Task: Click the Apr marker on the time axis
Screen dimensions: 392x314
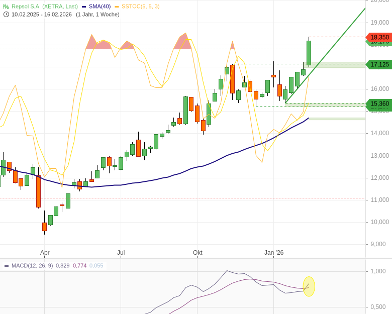Action: tap(45, 253)
